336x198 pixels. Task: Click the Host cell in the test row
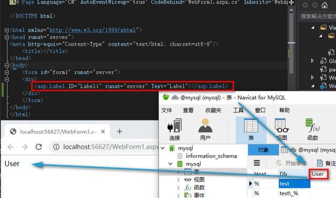point(266,184)
